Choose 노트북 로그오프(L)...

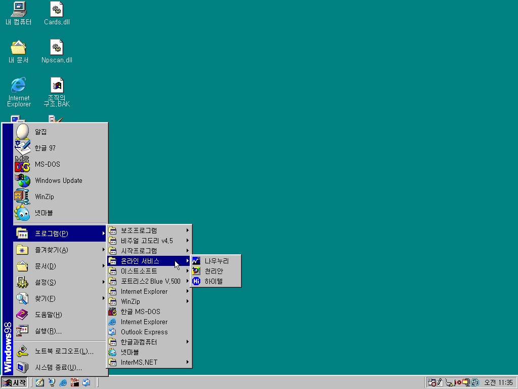coord(61,352)
